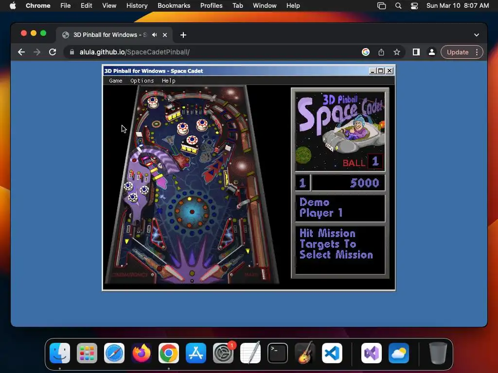Open Visual Studio Code from Dock

[x=332, y=353]
